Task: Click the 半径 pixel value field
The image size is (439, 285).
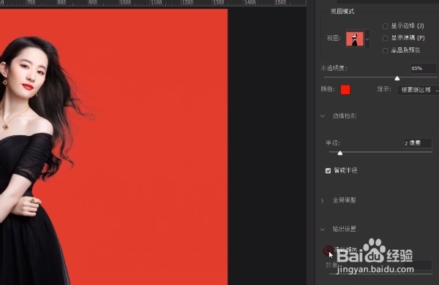Action: (x=417, y=143)
